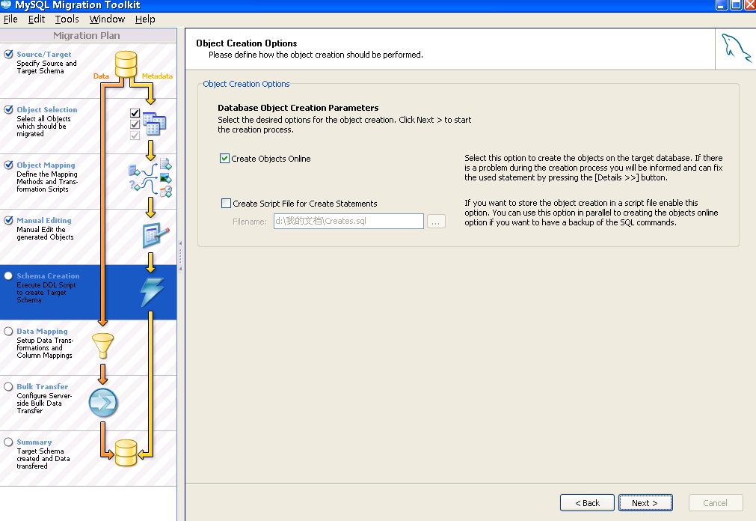Click the Object Selection step title

(x=47, y=109)
